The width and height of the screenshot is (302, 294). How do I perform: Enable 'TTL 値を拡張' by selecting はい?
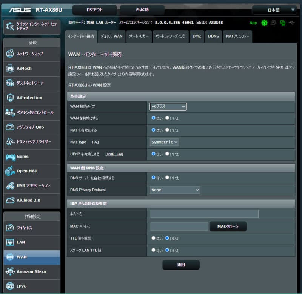pos(153,238)
